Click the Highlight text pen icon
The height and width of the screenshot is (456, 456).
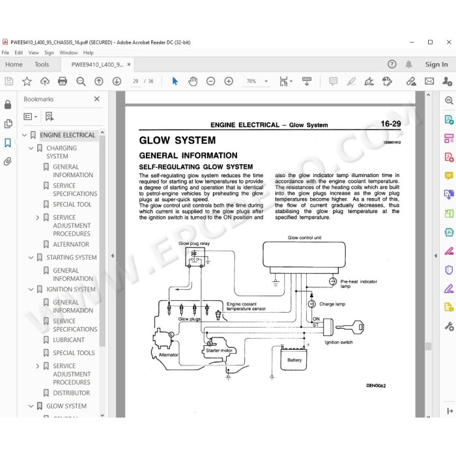tap(351, 81)
